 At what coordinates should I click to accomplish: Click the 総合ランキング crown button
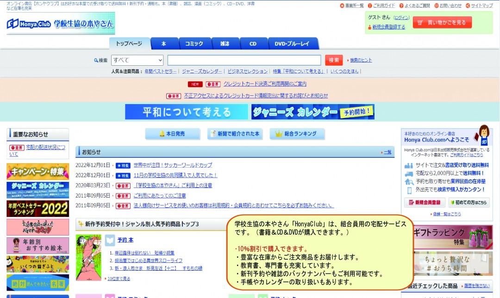click(297, 134)
